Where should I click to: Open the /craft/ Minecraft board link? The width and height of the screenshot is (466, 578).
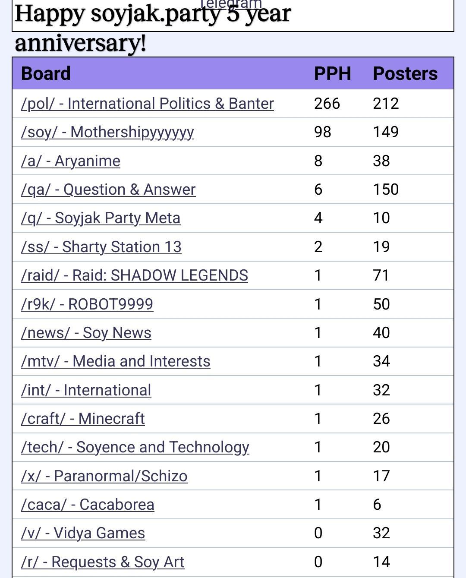point(82,419)
